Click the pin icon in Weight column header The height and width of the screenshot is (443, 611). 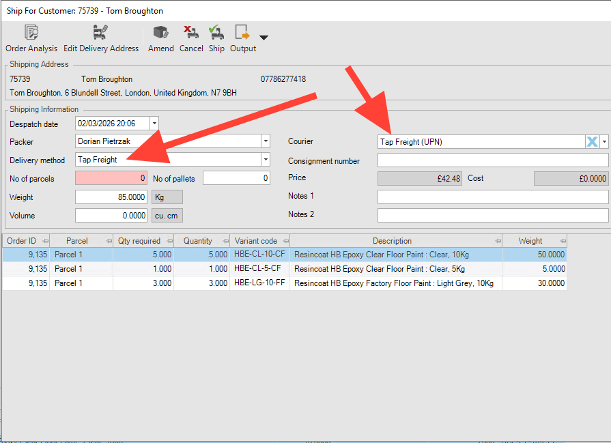(x=563, y=241)
